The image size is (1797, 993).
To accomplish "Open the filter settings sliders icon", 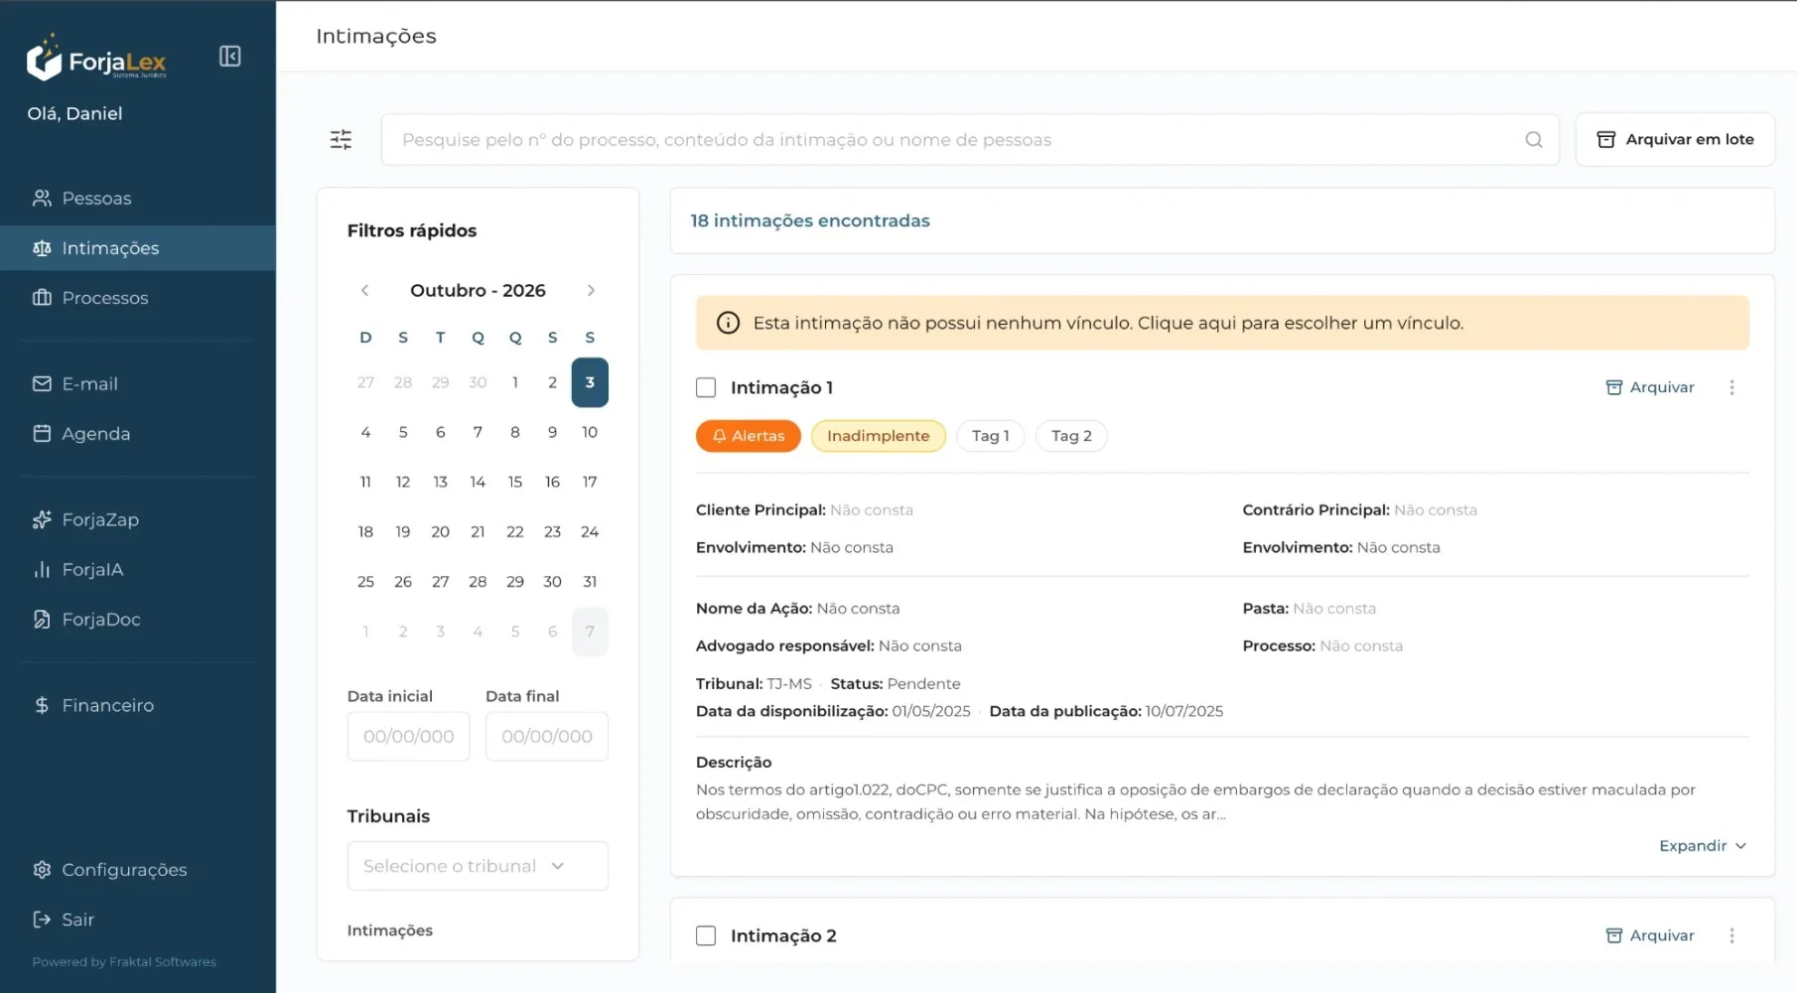I will pos(341,140).
